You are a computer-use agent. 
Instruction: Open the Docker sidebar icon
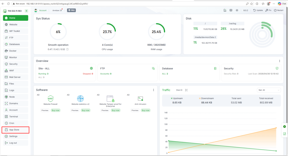[x=6, y=51]
